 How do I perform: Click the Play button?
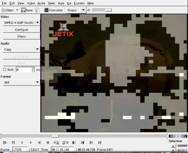(5, 143)
